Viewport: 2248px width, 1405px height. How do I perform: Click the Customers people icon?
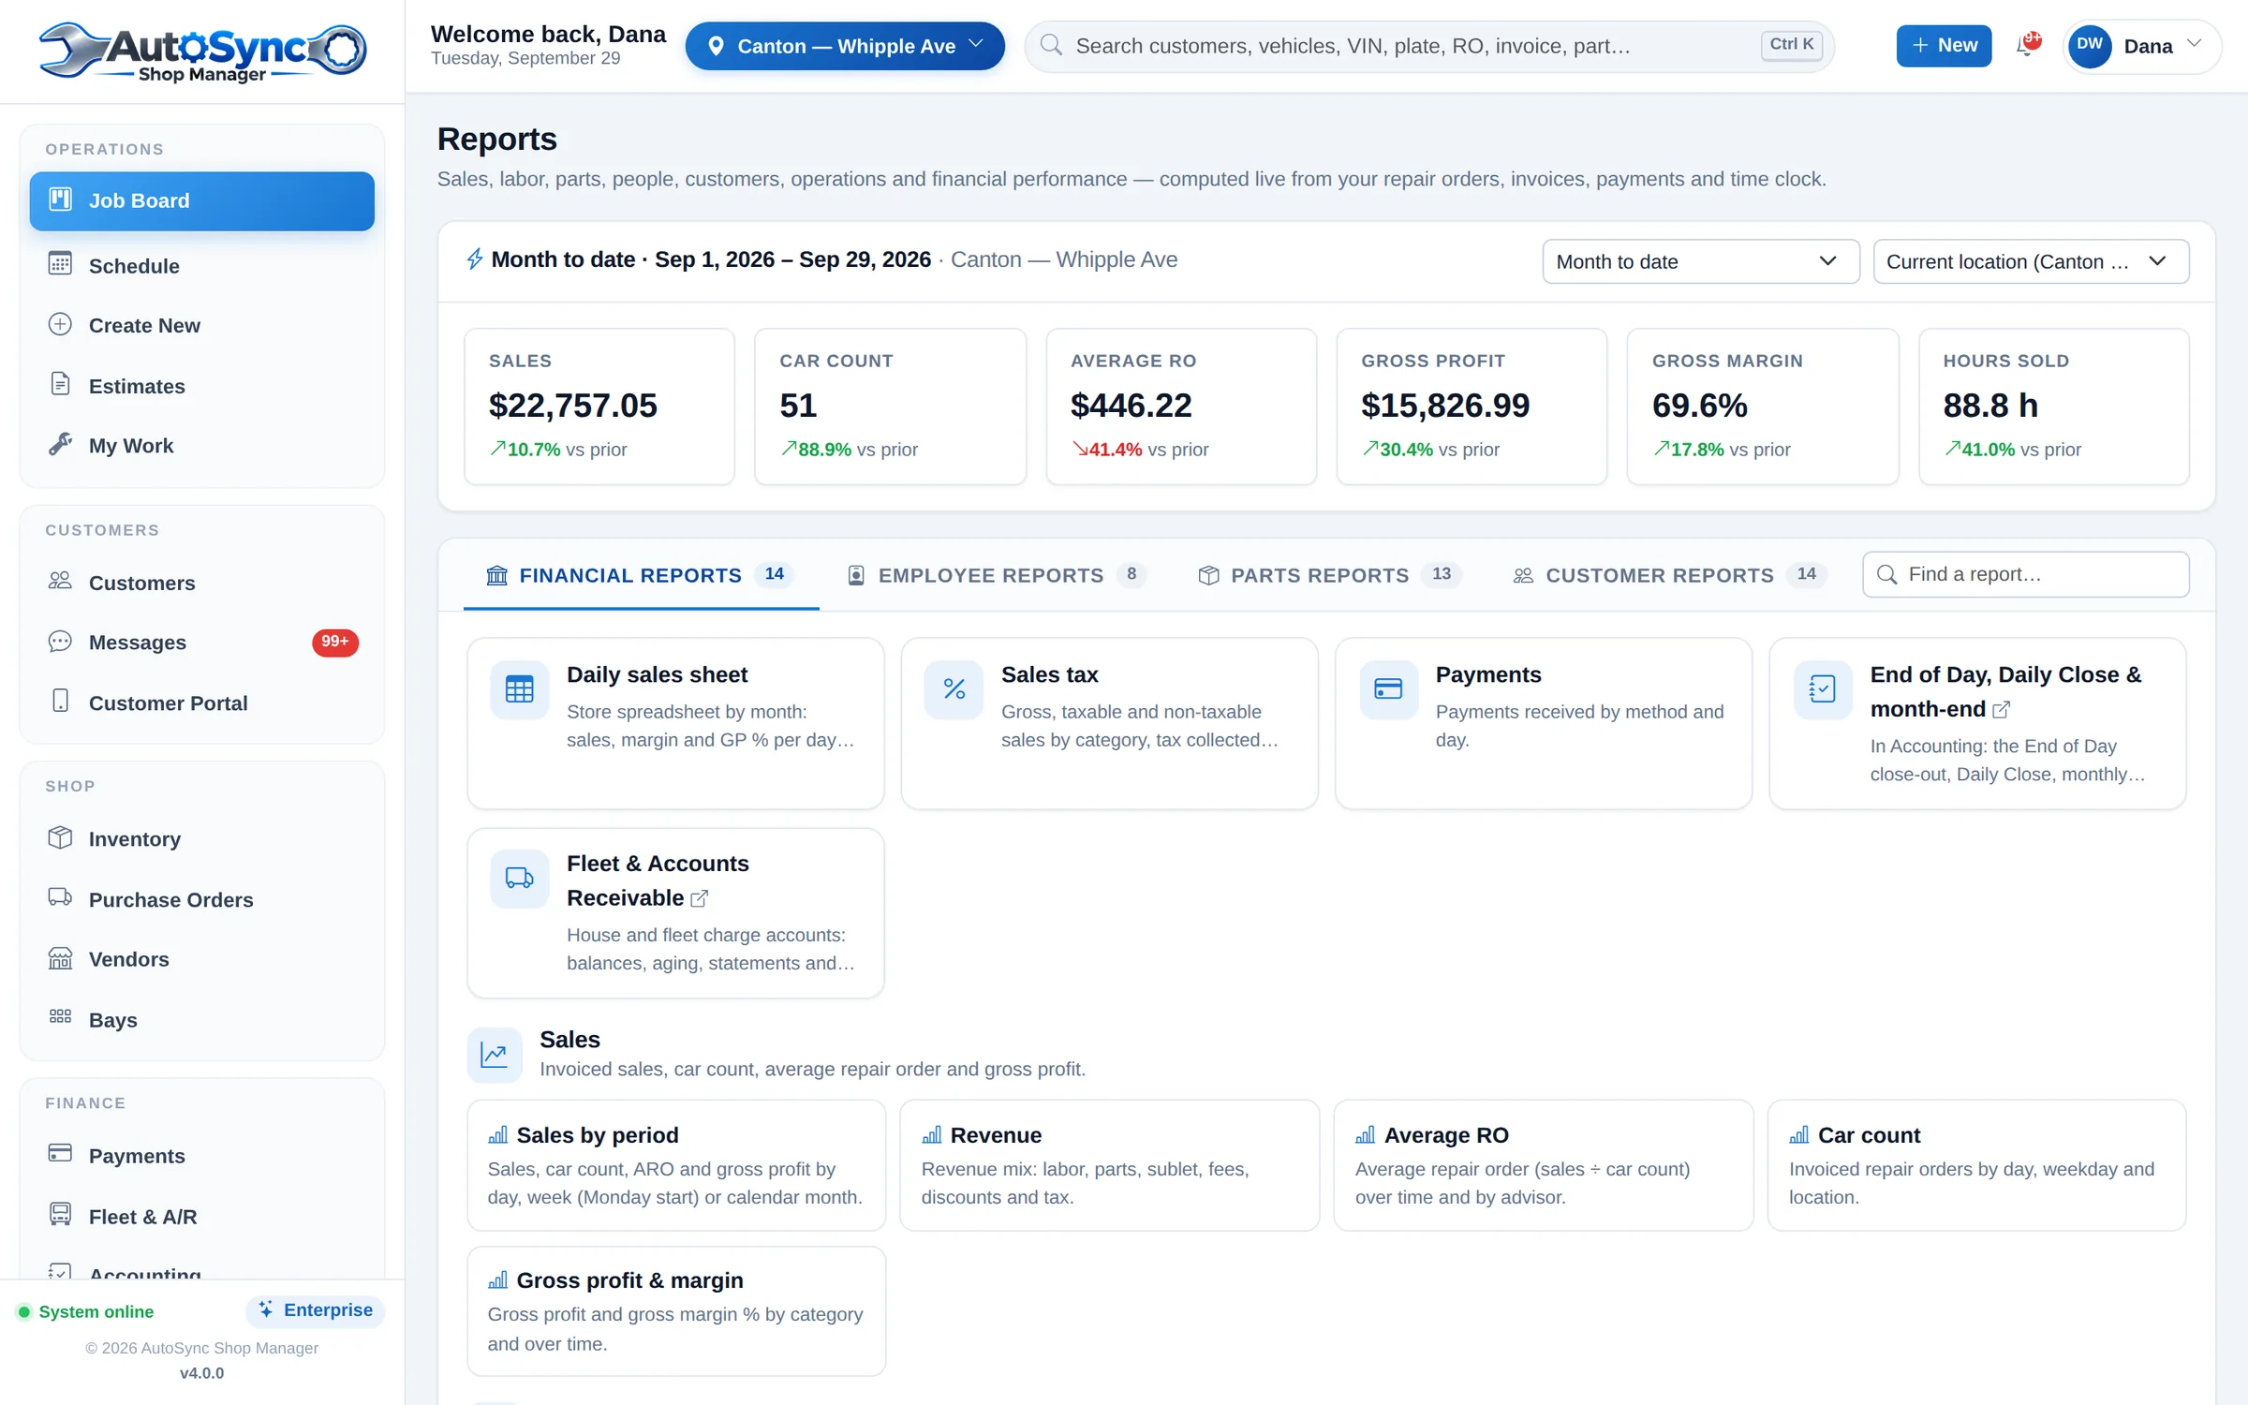point(60,581)
